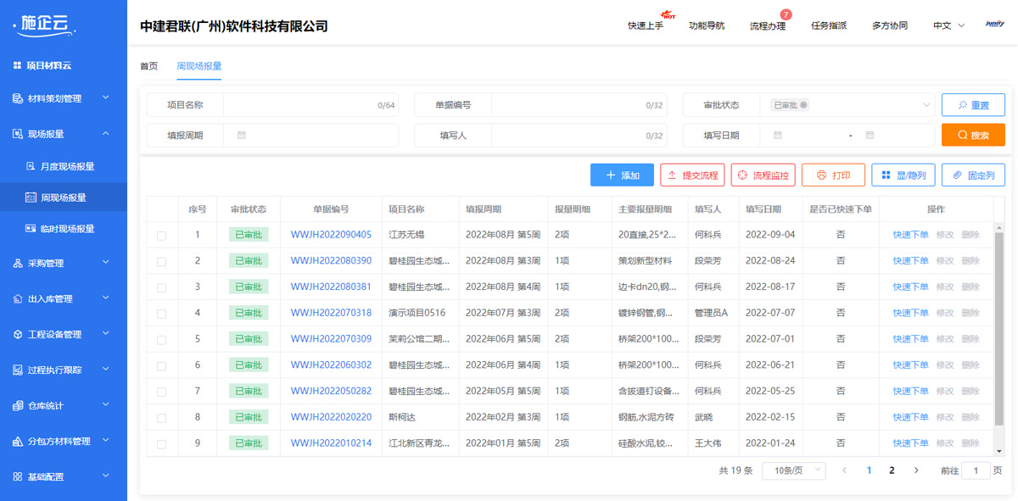Tick the checkbox for row 5 WWJH2022070309
This screenshot has width=1018, height=501.
pos(162,340)
